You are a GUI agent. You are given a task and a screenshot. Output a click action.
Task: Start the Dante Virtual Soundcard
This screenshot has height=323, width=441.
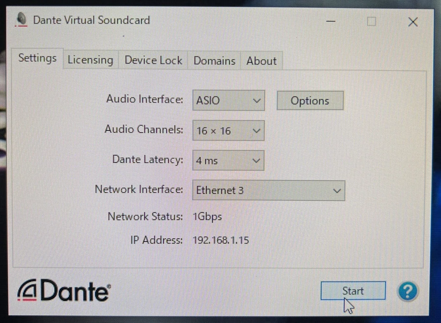point(353,291)
